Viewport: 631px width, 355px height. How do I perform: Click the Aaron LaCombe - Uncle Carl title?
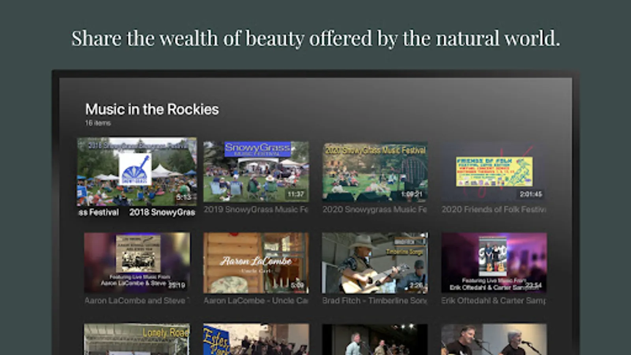coord(256,301)
